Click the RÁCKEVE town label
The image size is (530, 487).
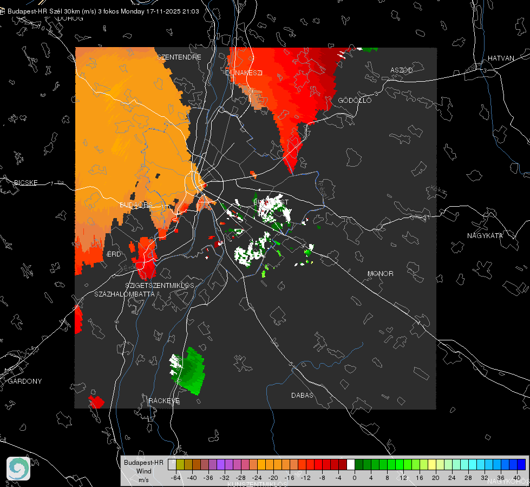pyautogui.click(x=164, y=400)
